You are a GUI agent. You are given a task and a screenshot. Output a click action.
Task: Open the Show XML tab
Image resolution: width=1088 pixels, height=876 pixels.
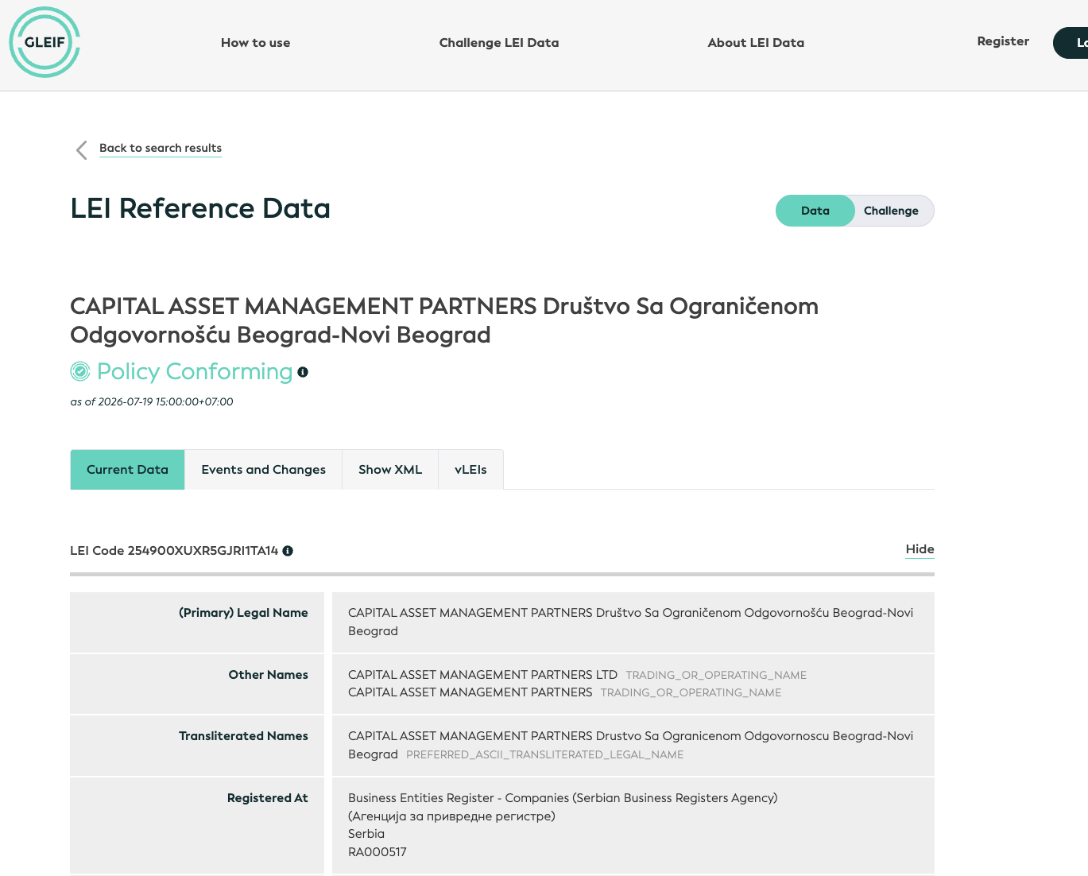point(390,470)
